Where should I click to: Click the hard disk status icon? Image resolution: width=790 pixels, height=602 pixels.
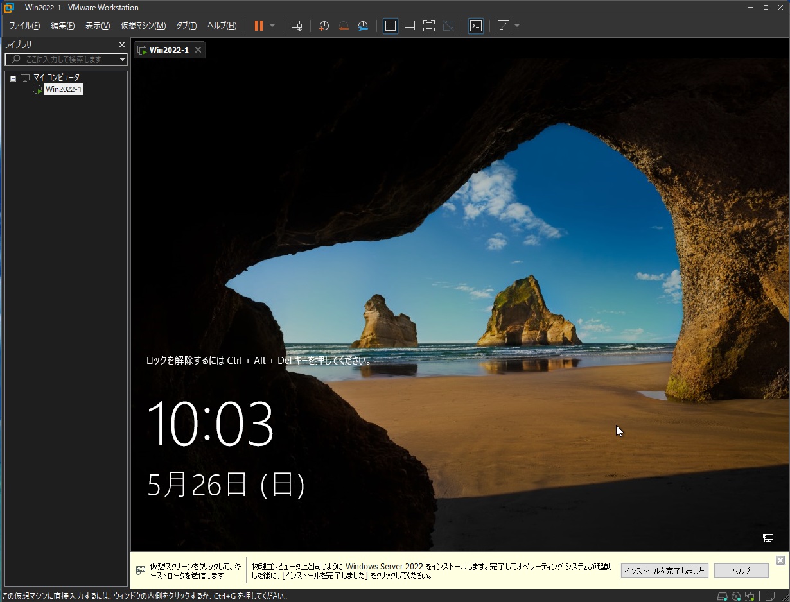point(722,596)
